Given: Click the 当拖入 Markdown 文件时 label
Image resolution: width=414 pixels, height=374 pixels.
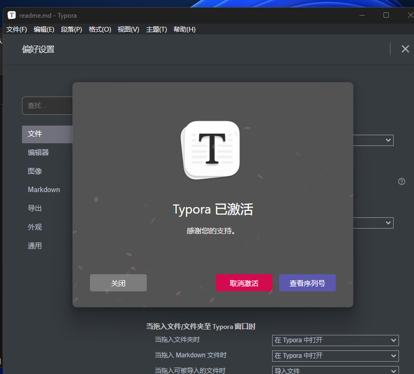Looking at the screenshot, I should pos(191,355).
